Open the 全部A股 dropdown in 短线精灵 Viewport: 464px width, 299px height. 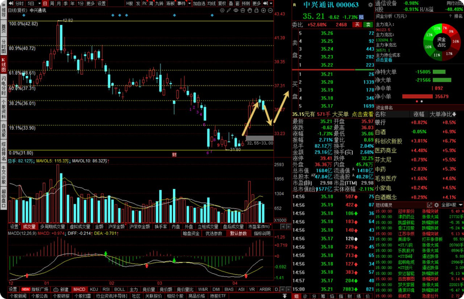click(452, 205)
